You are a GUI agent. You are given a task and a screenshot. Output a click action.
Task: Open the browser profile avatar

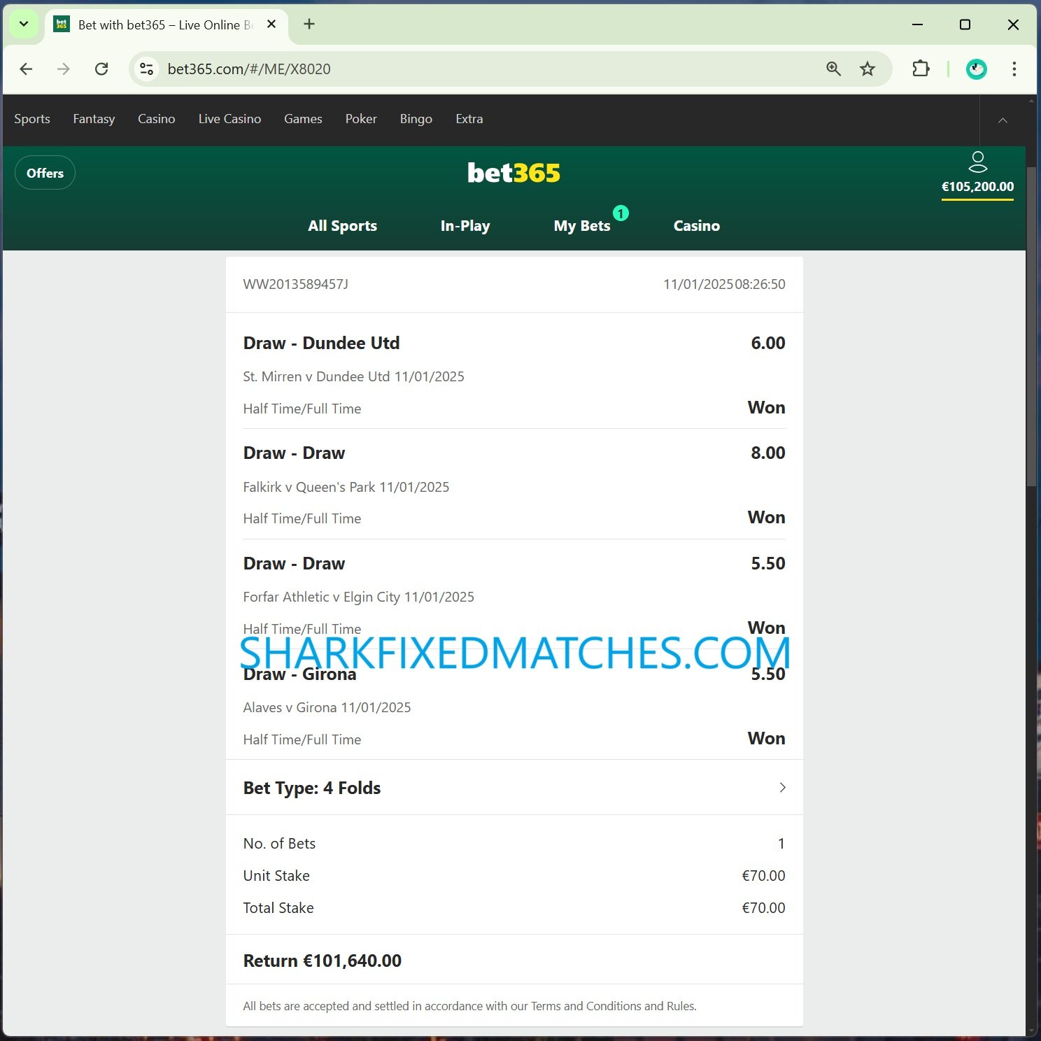click(977, 69)
